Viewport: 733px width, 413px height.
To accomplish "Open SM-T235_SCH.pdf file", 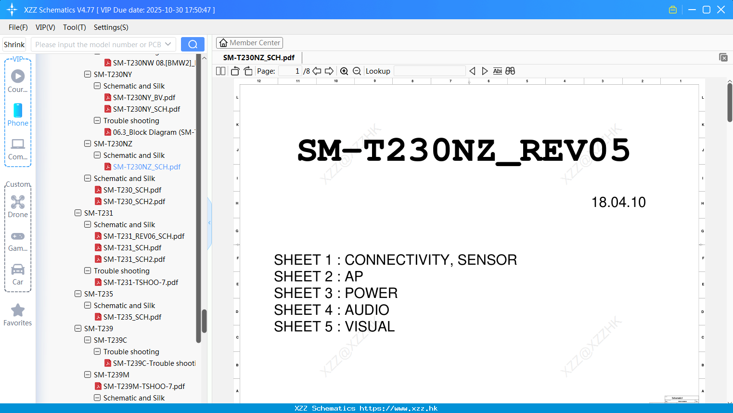I will pos(132,317).
